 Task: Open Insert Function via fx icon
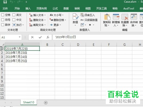pos(48,37)
